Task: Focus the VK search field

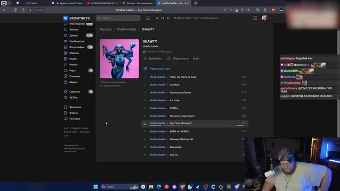Action: pyautogui.click(x=118, y=18)
